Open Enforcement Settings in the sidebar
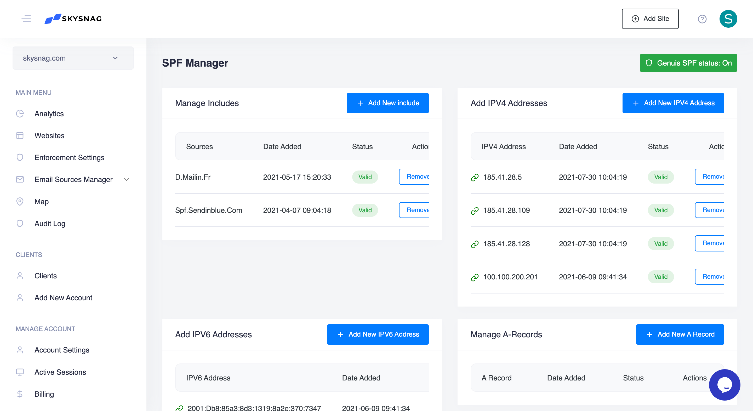This screenshot has width=753, height=411. [x=69, y=158]
